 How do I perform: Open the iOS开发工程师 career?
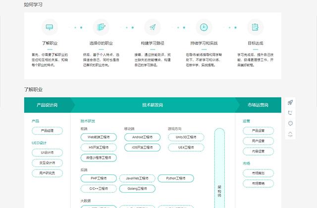pyautogui.click(x=142, y=148)
